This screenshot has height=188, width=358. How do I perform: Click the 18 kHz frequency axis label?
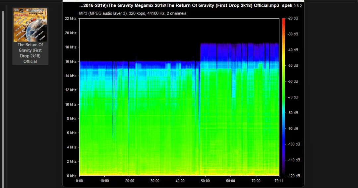click(71, 47)
